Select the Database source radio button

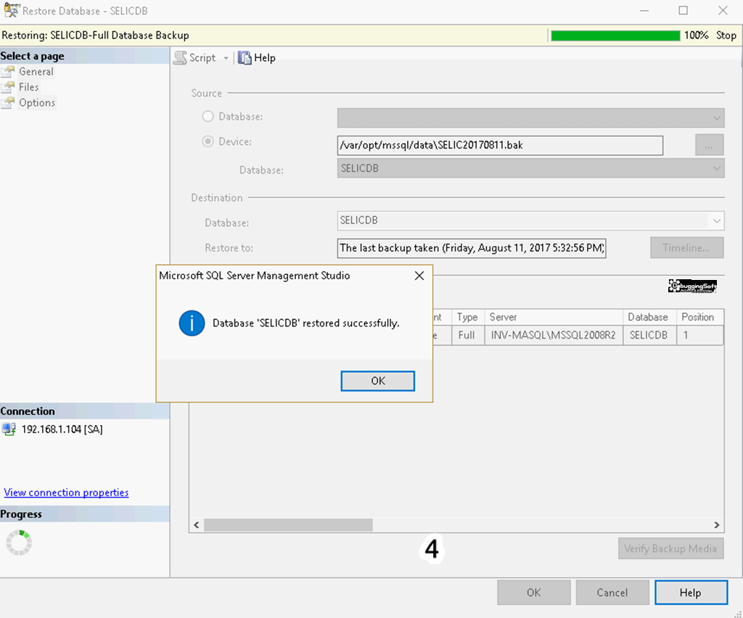click(x=208, y=117)
